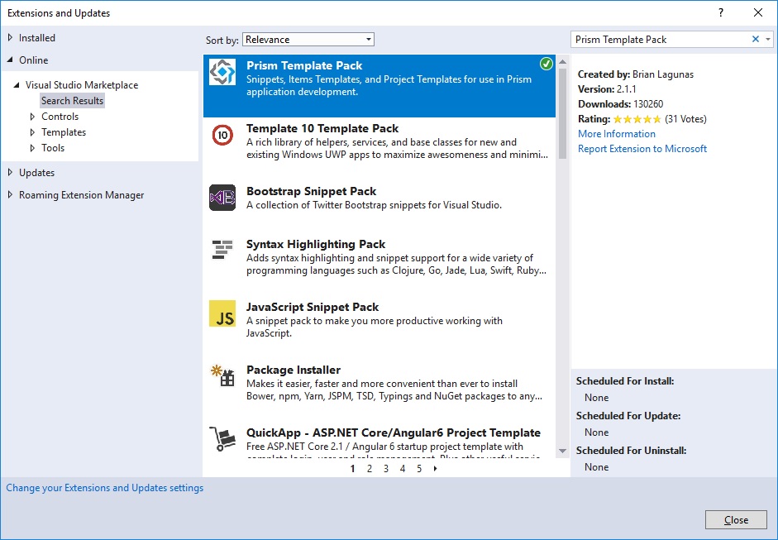Click the Template 10 red circle icon
The height and width of the screenshot is (540, 778).
coord(222,135)
